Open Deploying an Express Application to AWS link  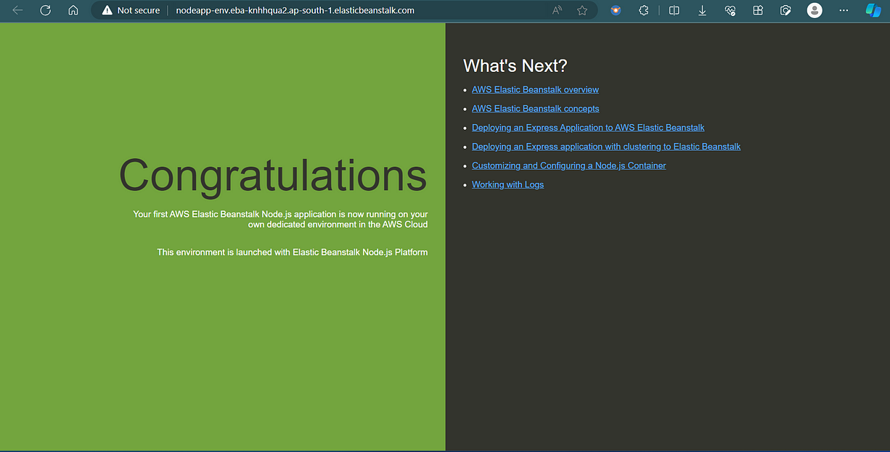pos(588,128)
